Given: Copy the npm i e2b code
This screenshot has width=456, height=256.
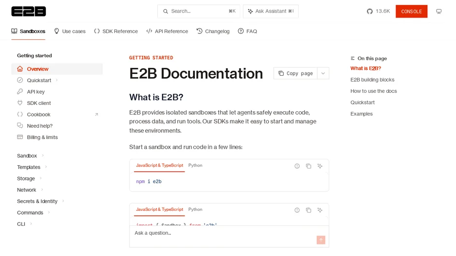Looking at the screenshot, I should pos(308,166).
